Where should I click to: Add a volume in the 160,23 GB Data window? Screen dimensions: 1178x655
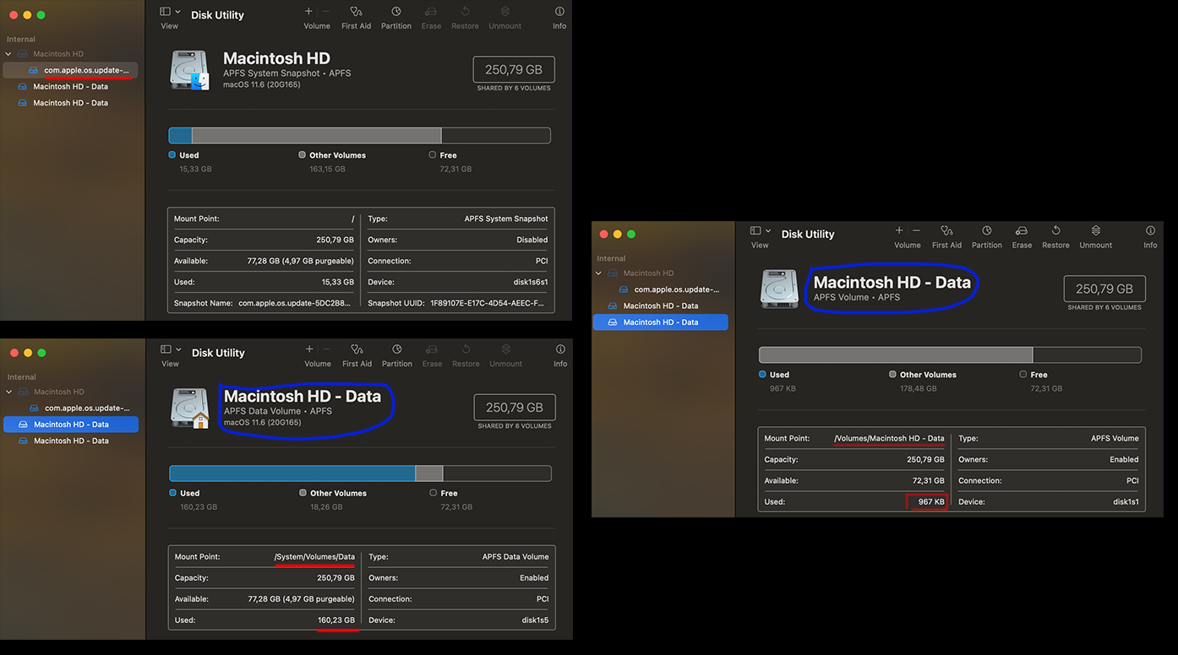[309, 349]
